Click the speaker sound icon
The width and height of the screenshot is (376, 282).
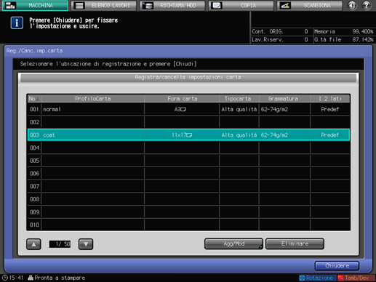(x=352, y=5)
